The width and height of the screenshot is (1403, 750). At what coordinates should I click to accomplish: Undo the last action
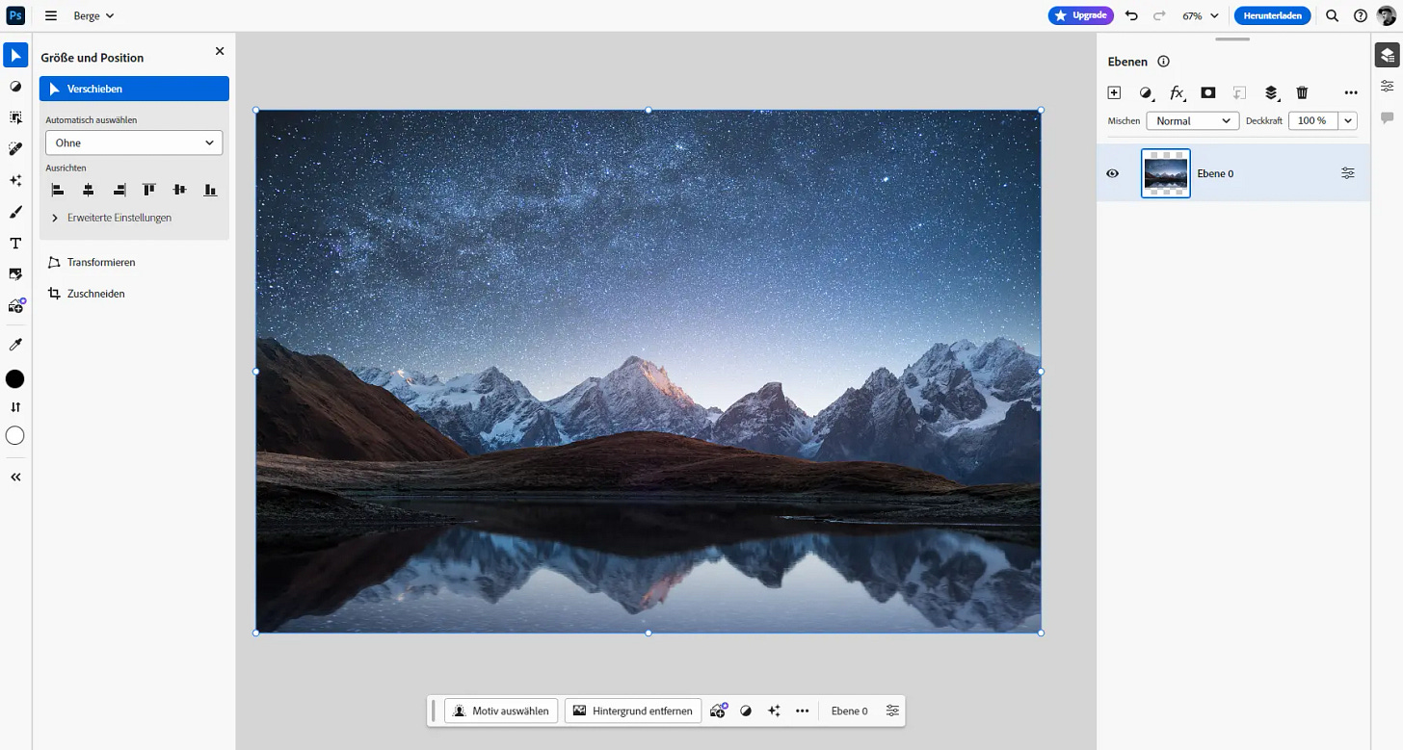pos(1131,15)
